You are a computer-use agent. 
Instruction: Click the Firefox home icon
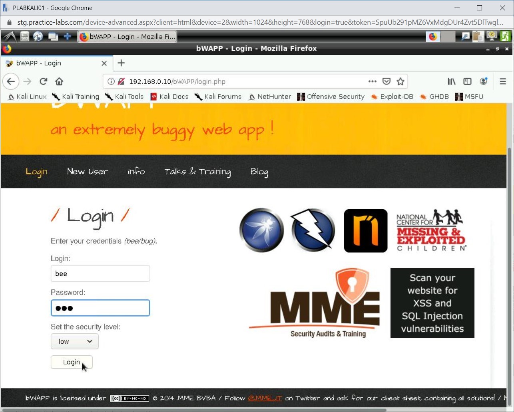pos(59,81)
